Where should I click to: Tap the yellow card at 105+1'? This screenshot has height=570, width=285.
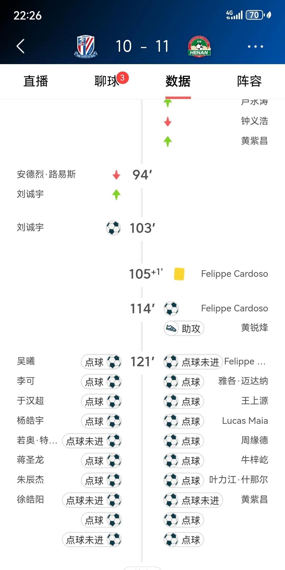[x=179, y=274]
